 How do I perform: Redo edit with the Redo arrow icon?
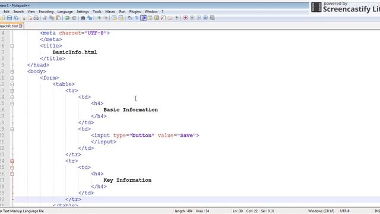click(74, 18)
